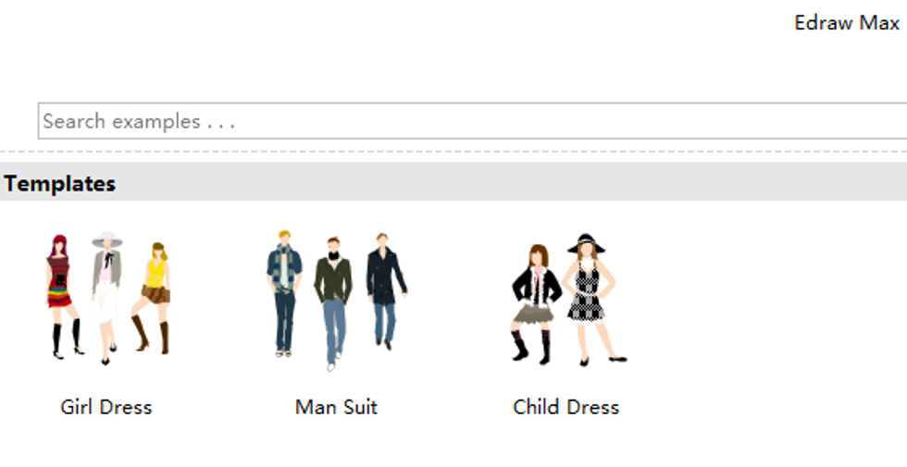Click the Edraw Max title text
907x467 pixels.
847,23
